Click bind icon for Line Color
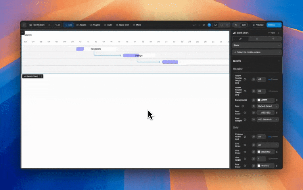303x190 pixels. tap(253, 152)
